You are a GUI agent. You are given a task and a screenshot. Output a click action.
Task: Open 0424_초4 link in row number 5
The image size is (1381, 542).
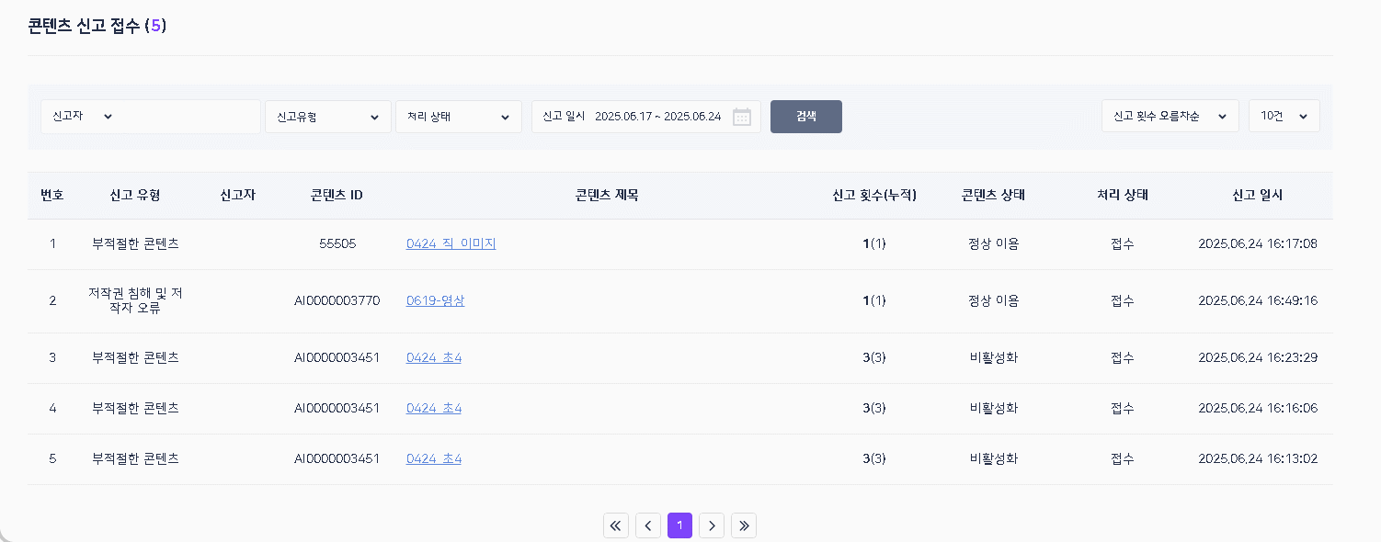[x=433, y=458]
